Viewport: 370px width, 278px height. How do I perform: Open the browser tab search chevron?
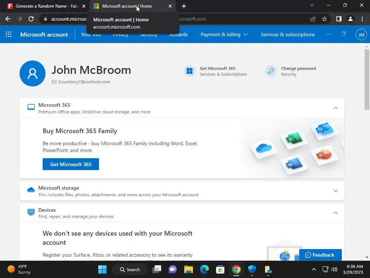(x=312, y=5)
